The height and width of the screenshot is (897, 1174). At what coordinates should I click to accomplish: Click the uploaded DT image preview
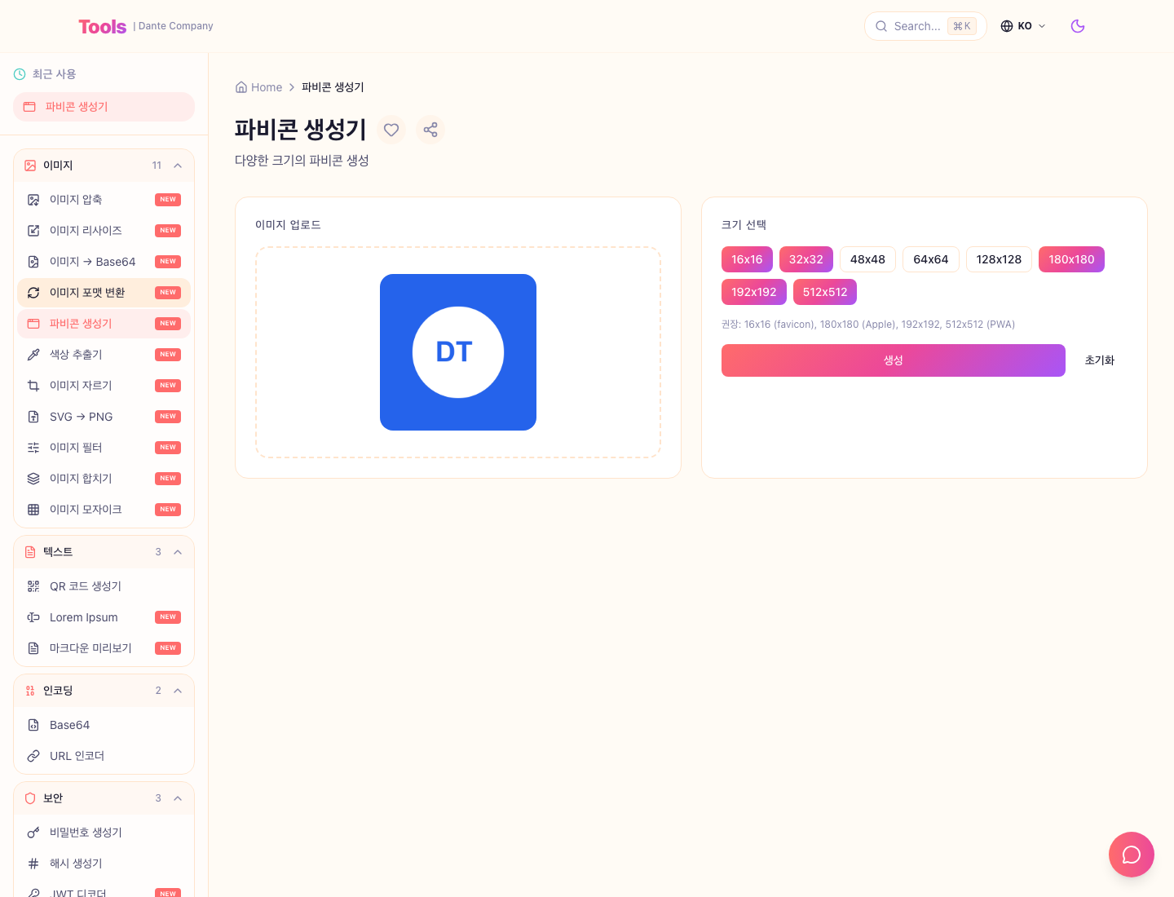point(458,352)
